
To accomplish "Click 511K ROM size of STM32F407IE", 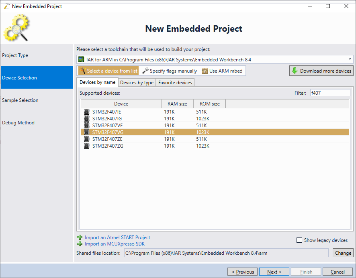I will point(201,112).
